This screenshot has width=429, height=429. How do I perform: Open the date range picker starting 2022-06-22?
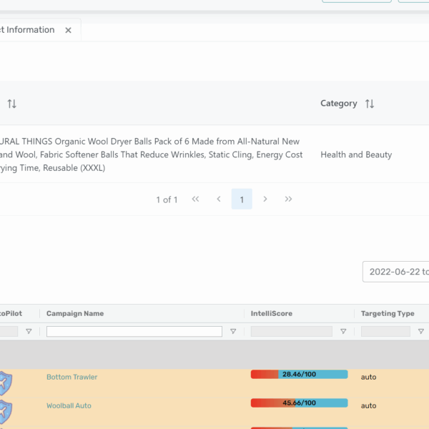(x=396, y=272)
